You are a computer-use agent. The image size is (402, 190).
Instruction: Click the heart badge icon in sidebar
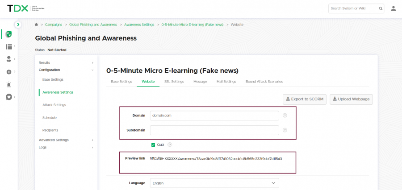click(x=8, y=97)
